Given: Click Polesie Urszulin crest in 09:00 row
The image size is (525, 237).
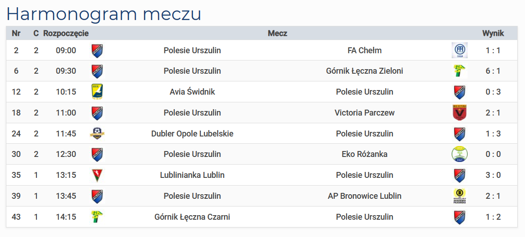Looking at the screenshot, I should click(97, 50).
